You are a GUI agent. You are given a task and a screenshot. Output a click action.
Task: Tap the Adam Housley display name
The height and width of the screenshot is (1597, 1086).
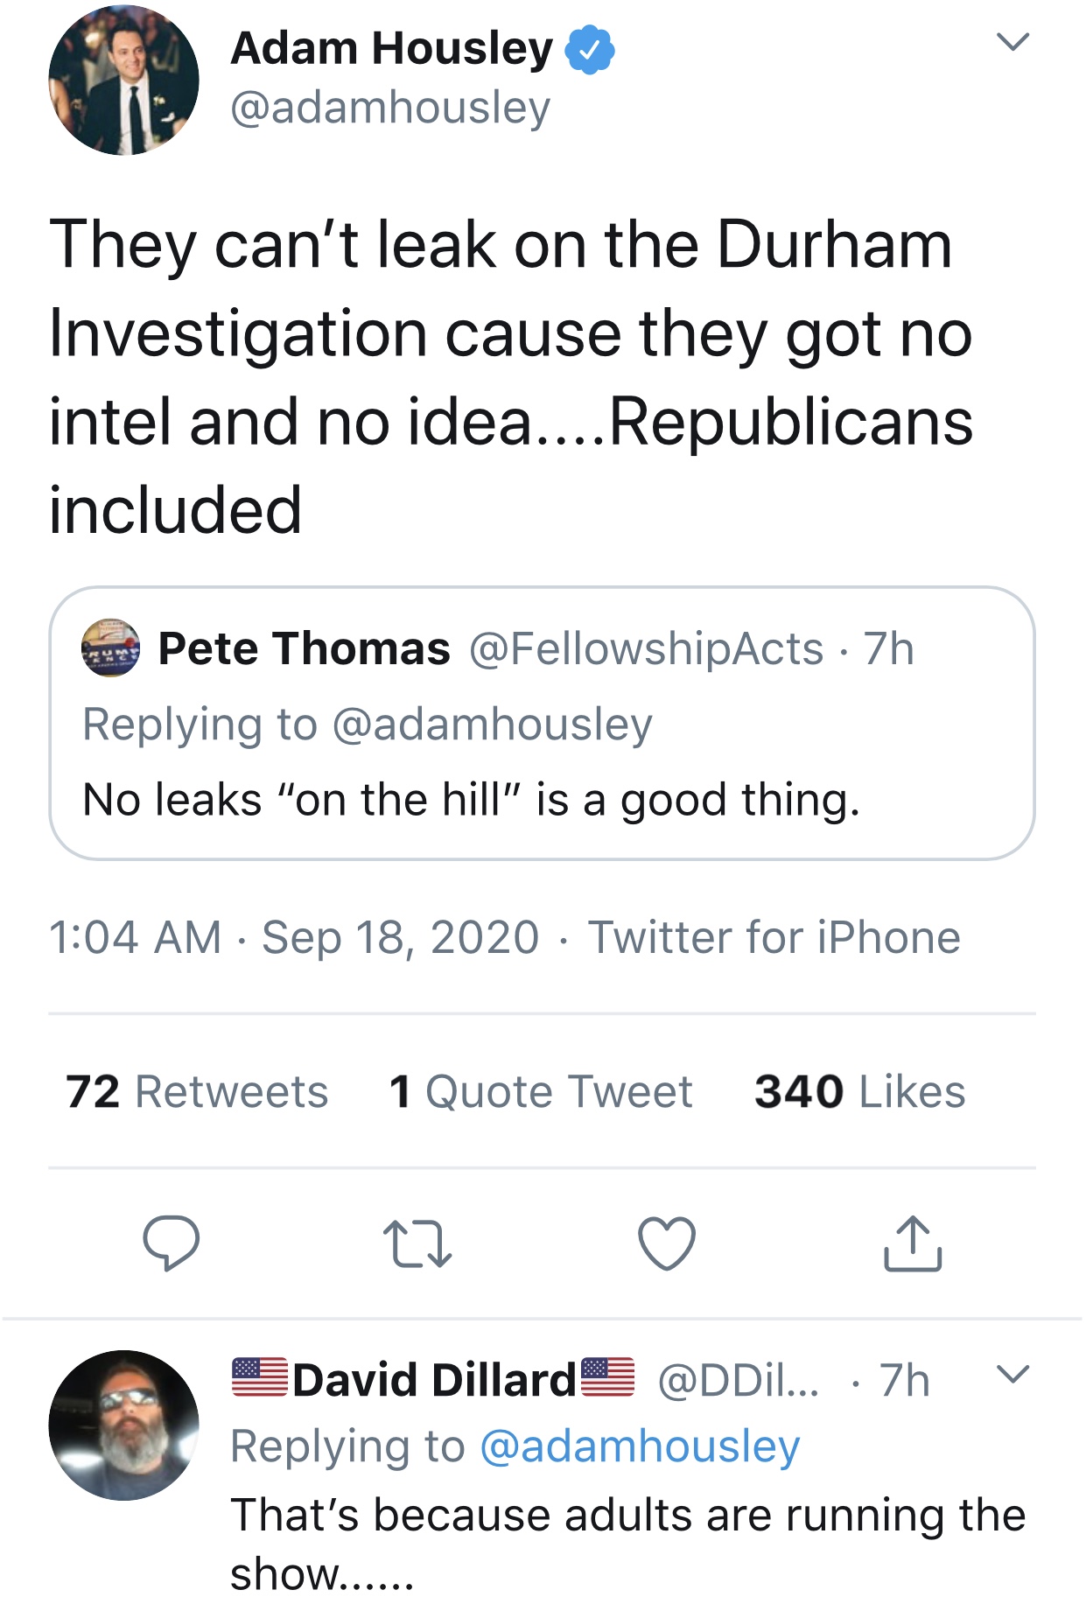391,48
